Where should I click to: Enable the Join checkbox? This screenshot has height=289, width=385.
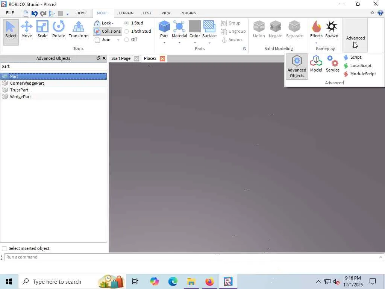97,40
